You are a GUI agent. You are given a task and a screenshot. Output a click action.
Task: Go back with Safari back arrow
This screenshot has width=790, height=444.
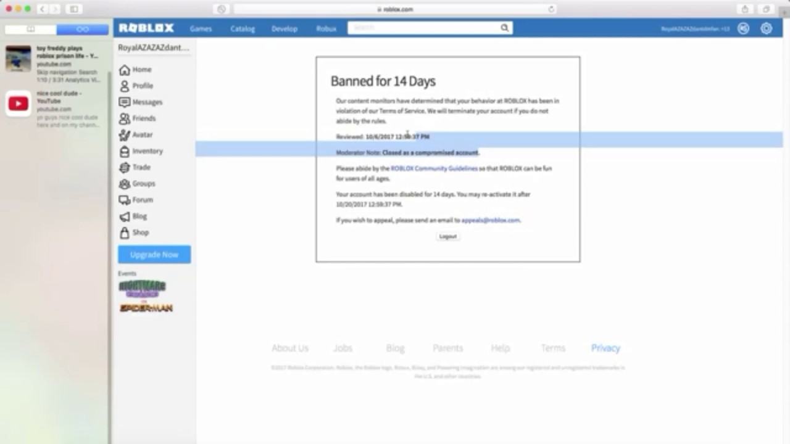coord(43,9)
